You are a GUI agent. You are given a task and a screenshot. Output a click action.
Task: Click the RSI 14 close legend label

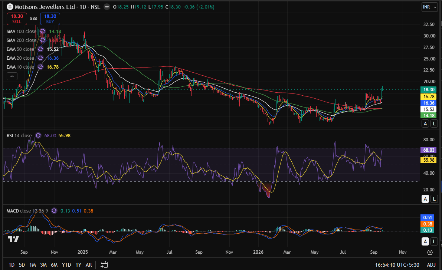pyautogui.click(x=19, y=136)
